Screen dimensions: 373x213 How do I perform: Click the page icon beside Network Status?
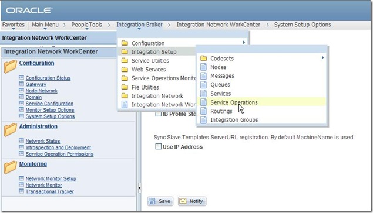click(21, 141)
